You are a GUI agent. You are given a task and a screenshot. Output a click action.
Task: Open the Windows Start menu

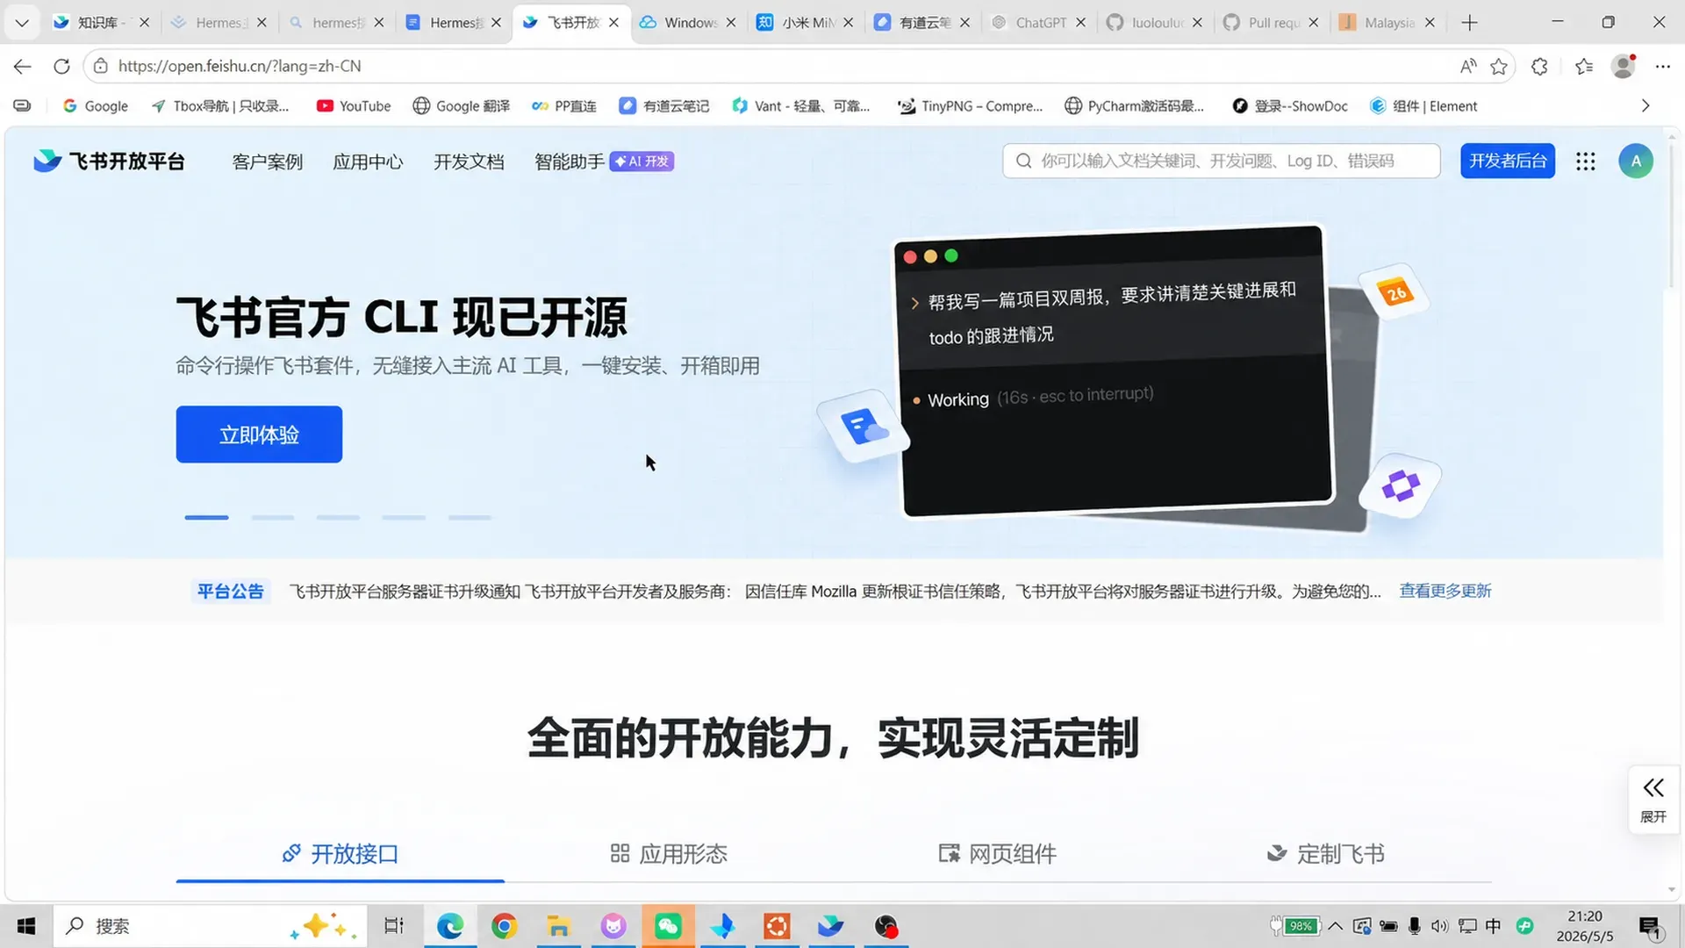click(26, 926)
